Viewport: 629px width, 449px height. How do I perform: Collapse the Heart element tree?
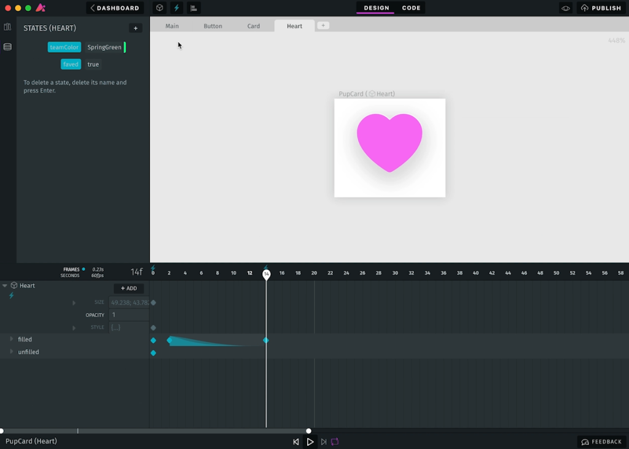5,286
